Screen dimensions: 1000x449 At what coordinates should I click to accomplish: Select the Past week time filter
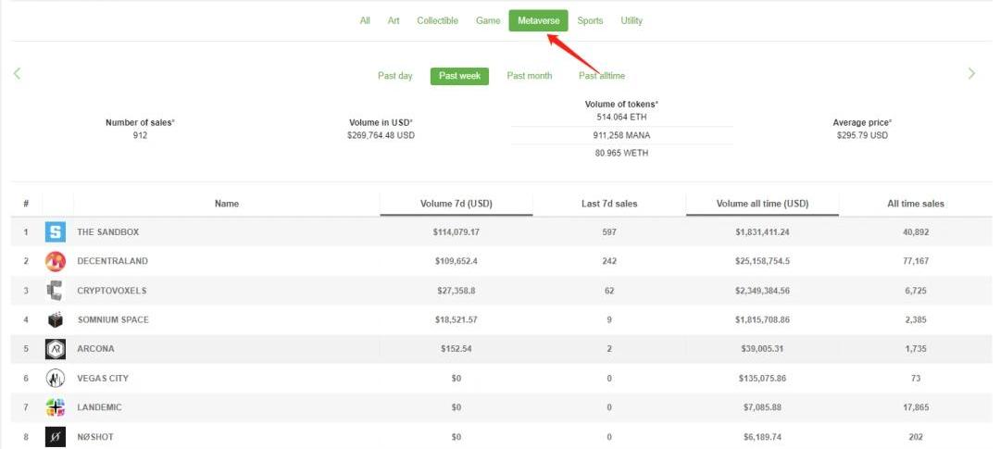tap(459, 76)
